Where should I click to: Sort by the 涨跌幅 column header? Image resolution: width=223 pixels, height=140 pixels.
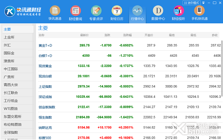(127, 35)
